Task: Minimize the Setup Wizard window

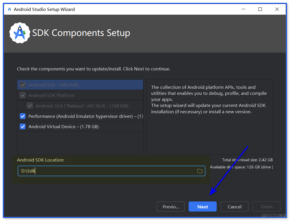Action: (x=243, y=9)
